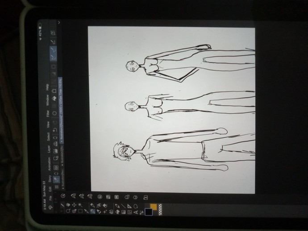The width and height of the screenshot is (308, 231).
Task: Select the Eyedropper tool
Action: point(86,211)
